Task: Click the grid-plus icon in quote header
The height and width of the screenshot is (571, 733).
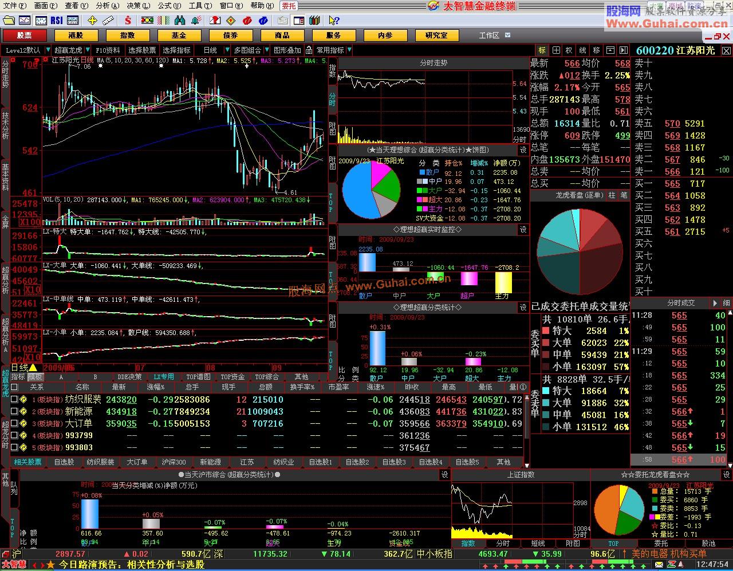Action: pos(555,50)
